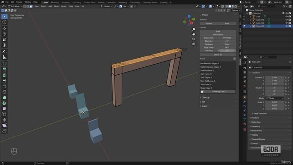Switch perspective/orthographic projection icon
This screenshot has width=293, height=165.
[x=194, y=44]
